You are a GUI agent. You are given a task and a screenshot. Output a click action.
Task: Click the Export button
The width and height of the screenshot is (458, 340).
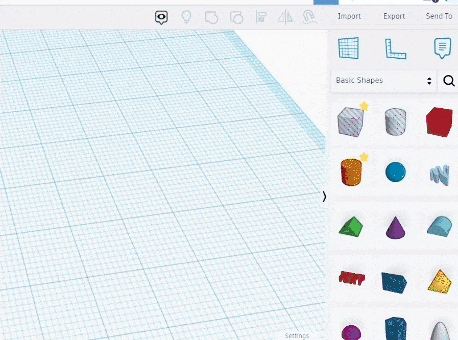pos(394,16)
